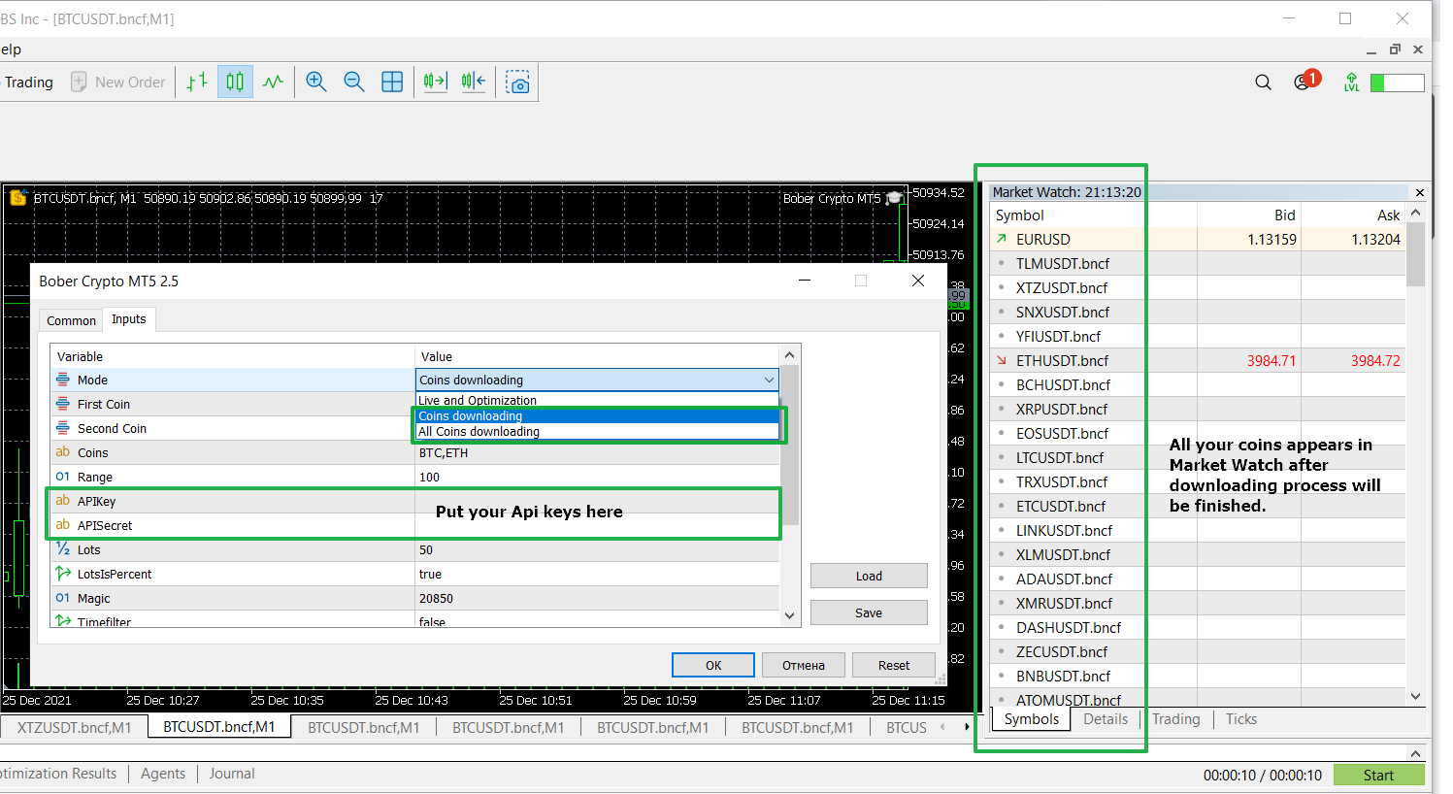Click the Ask column header
1453x794 pixels.
tap(1353, 215)
